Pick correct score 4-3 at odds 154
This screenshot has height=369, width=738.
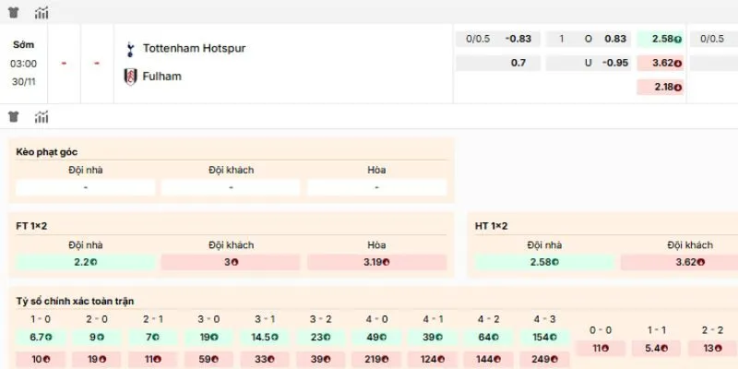click(x=544, y=338)
